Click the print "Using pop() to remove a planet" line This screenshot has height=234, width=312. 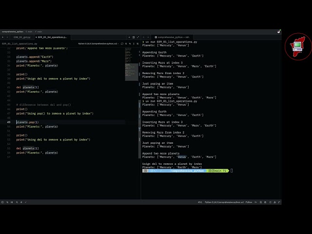coord(55,114)
